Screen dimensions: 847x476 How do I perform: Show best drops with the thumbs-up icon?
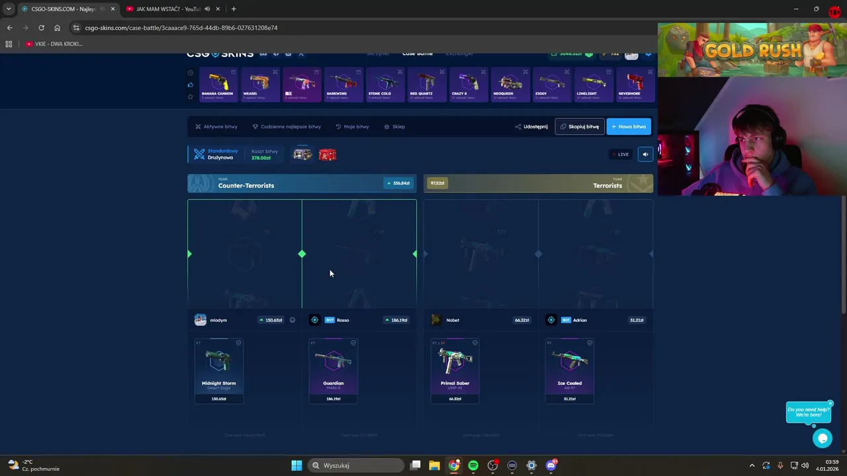191,85
